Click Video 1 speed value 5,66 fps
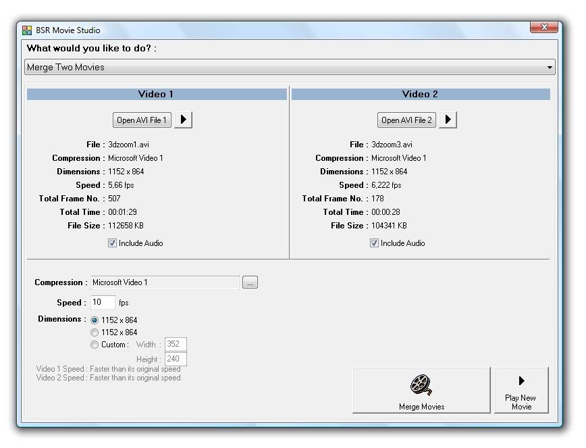Image resolution: width=586 pixels, height=448 pixels. coord(121,185)
